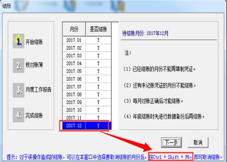The height and width of the screenshot is (162, 227).
Task: Select the 2017.11 month row
Action: (87, 118)
